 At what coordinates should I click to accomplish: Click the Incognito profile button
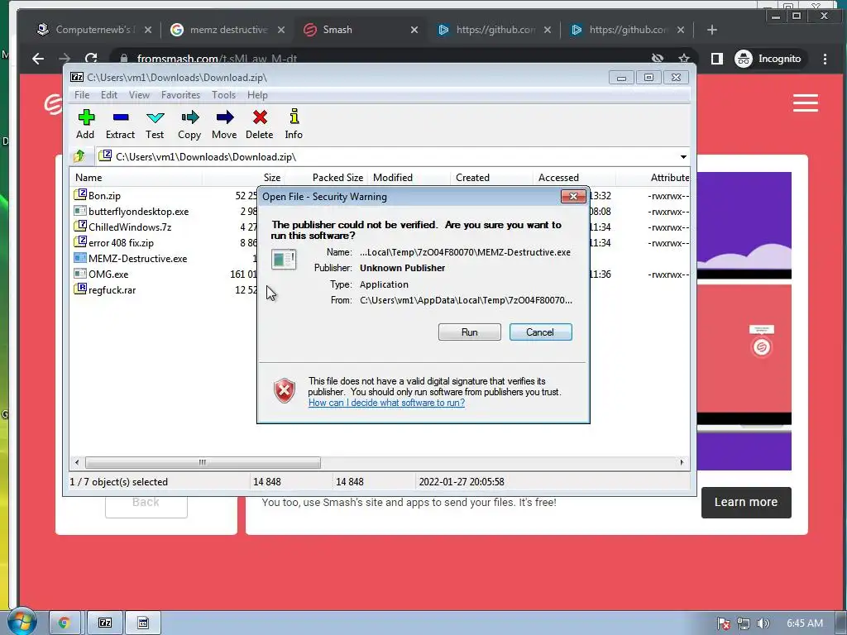coord(768,59)
